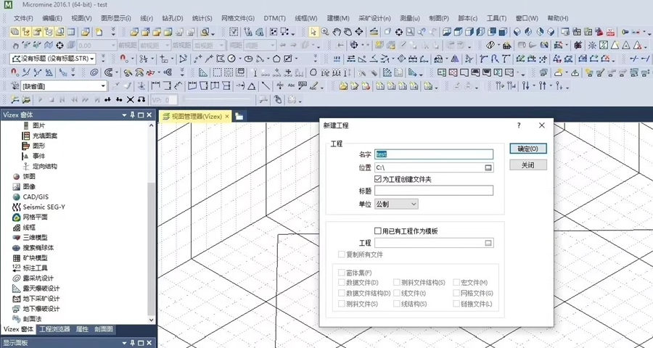
Task: Tick the 宏文件(M) checkbox
Action: [x=456, y=282]
